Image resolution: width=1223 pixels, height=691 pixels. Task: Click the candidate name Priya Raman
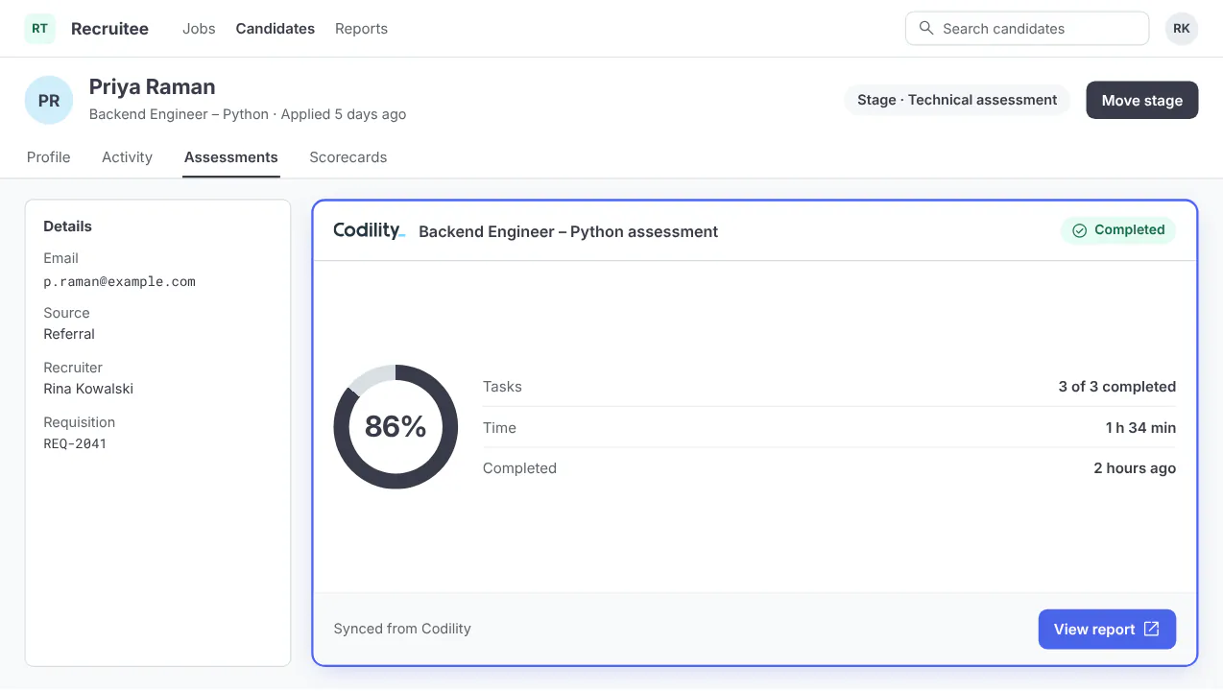tap(152, 87)
